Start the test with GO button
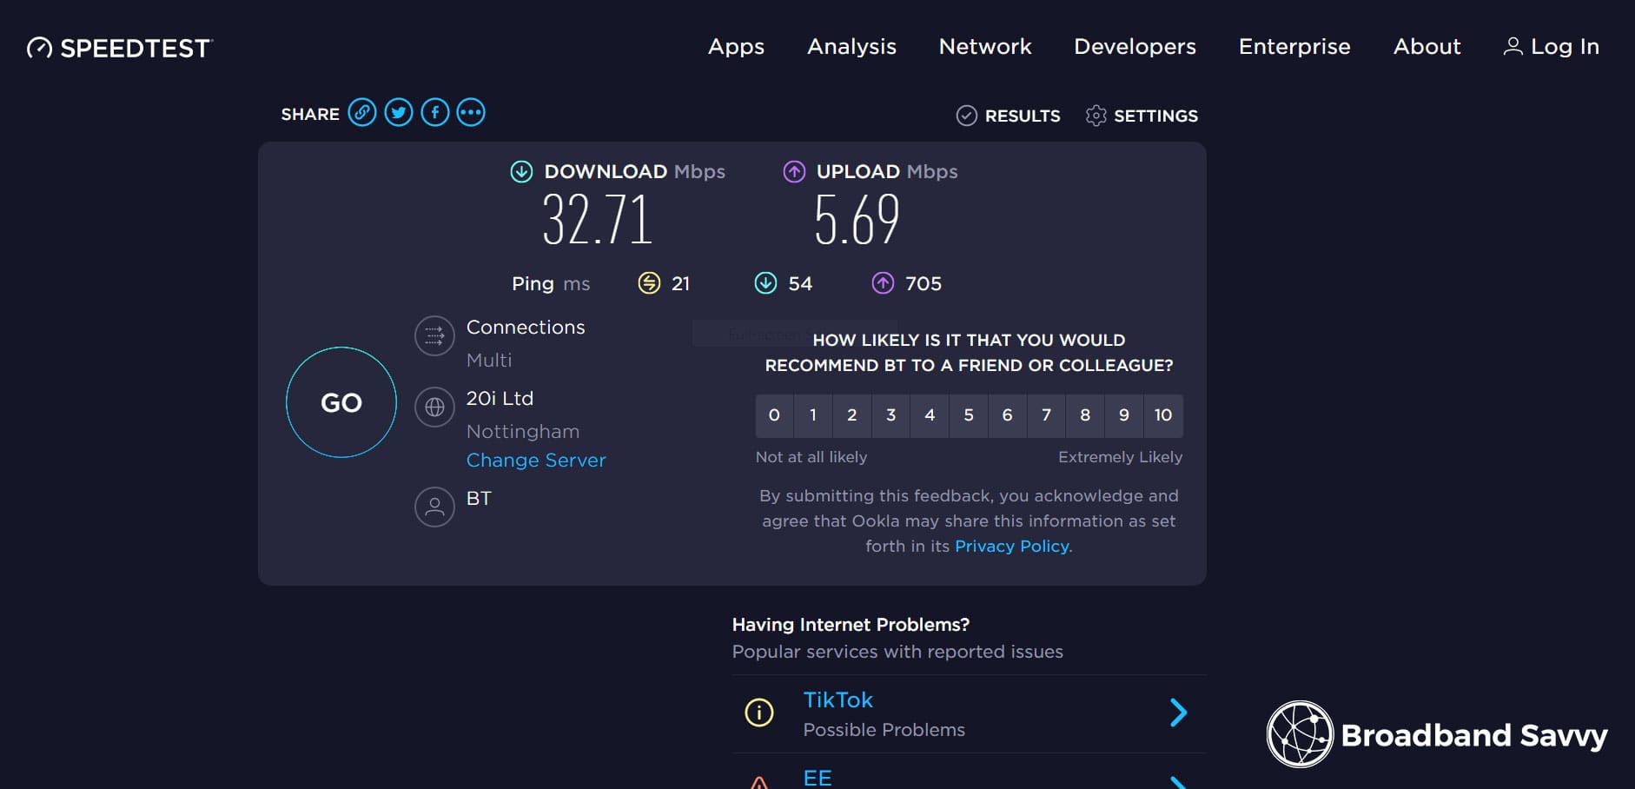The width and height of the screenshot is (1635, 789). pos(341,402)
